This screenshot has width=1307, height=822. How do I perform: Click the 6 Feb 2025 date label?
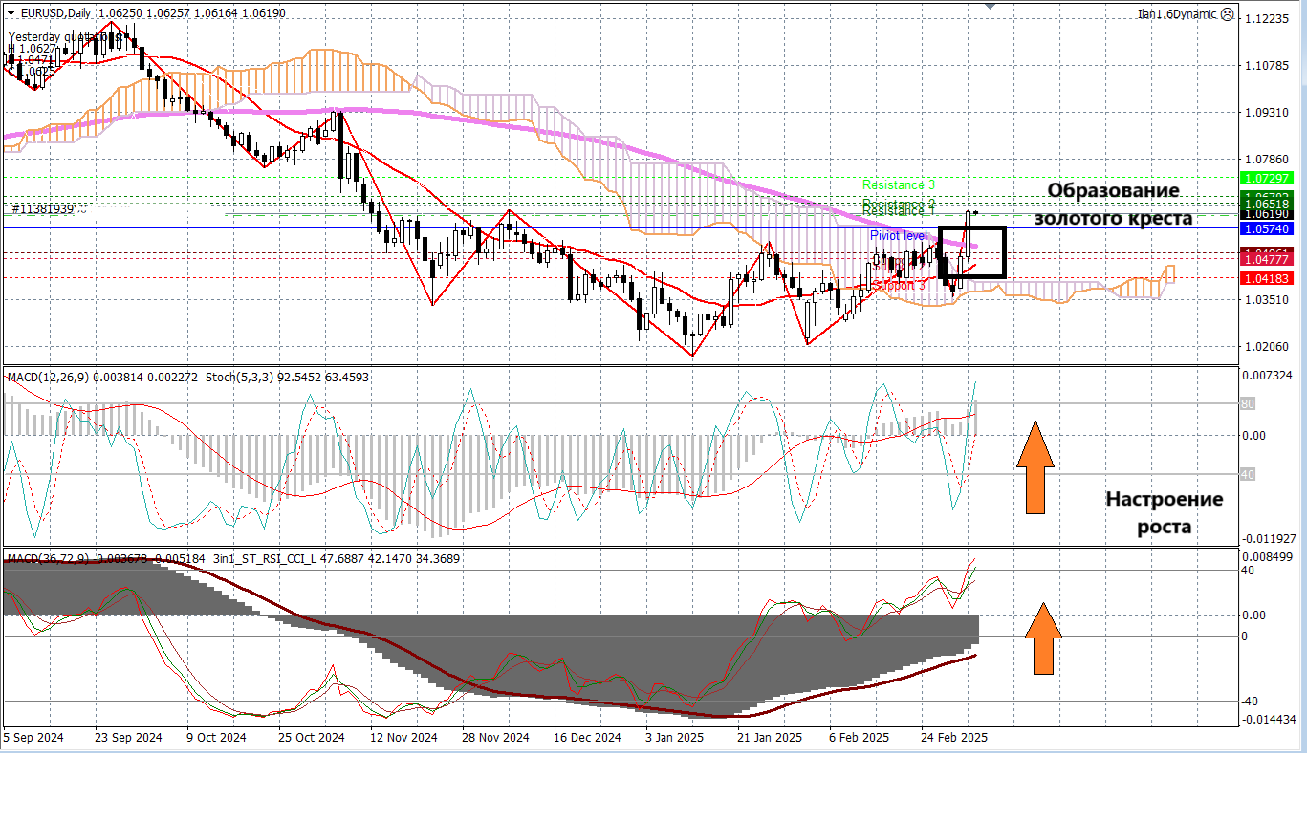click(860, 738)
